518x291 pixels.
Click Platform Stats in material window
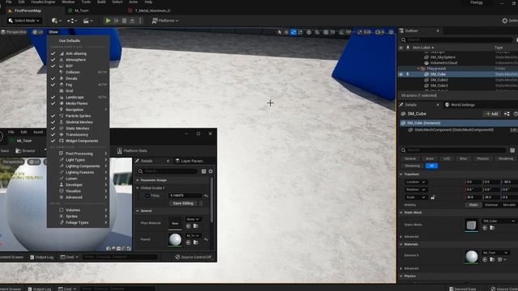[132, 151]
